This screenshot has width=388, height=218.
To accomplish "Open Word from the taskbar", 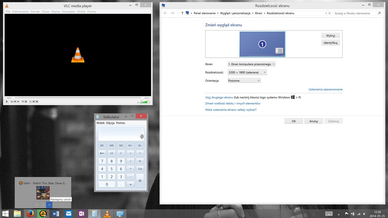I will pos(55,213).
